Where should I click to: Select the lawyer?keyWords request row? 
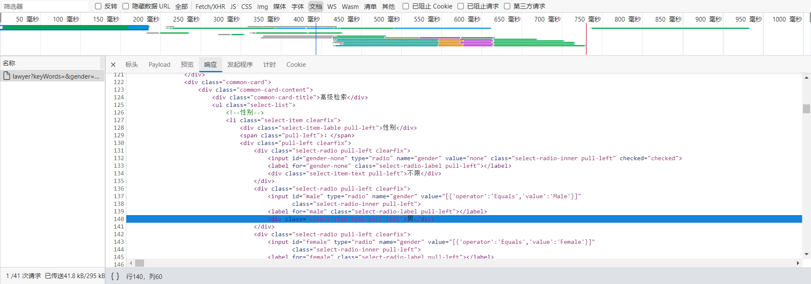click(x=55, y=76)
